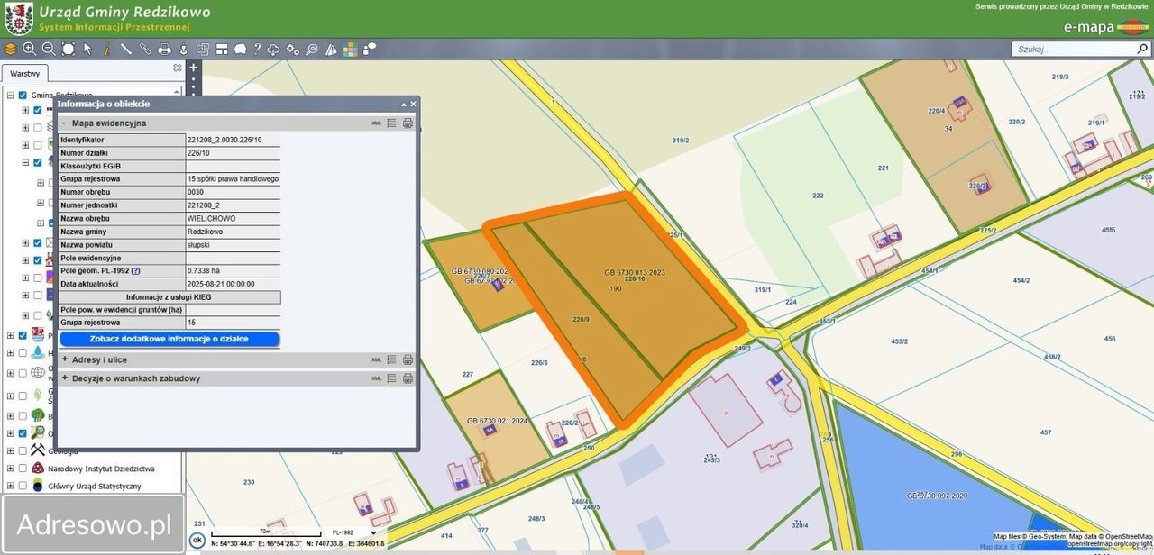Expand the Adresy i ulice section
The width and height of the screenshot is (1154, 555).
pyautogui.click(x=100, y=359)
